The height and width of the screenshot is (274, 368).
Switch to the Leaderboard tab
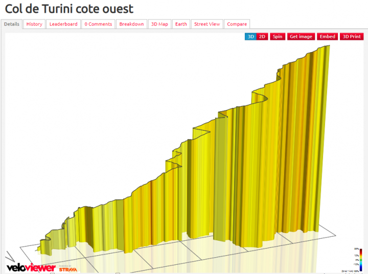[63, 24]
